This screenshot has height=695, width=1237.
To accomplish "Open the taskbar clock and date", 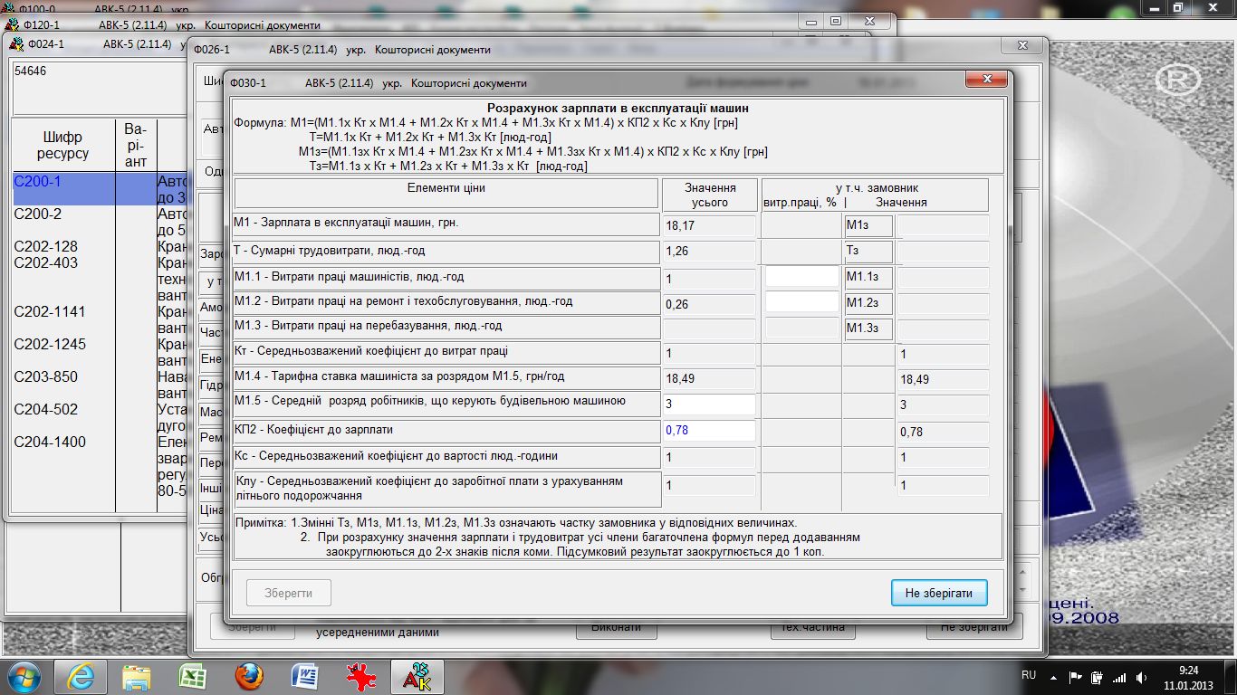I will click(x=1188, y=677).
